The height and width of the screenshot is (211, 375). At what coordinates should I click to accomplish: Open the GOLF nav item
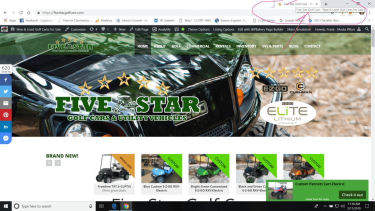coord(176,46)
